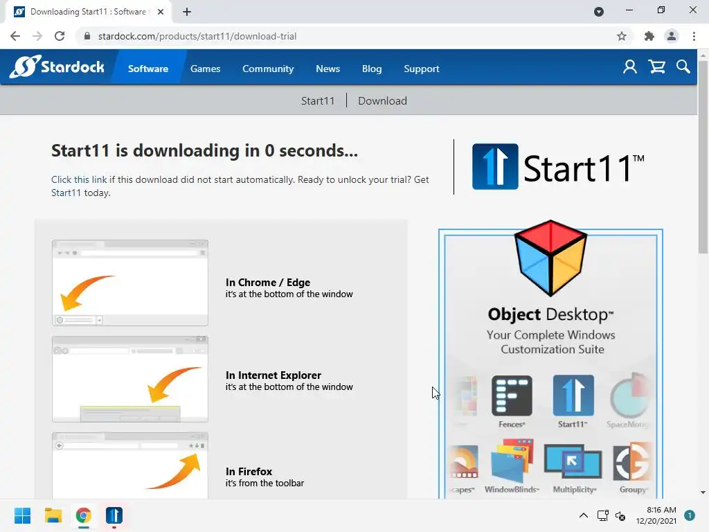Screen dimensions: 709x532
Task: Open the user account icon
Action: (630, 67)
